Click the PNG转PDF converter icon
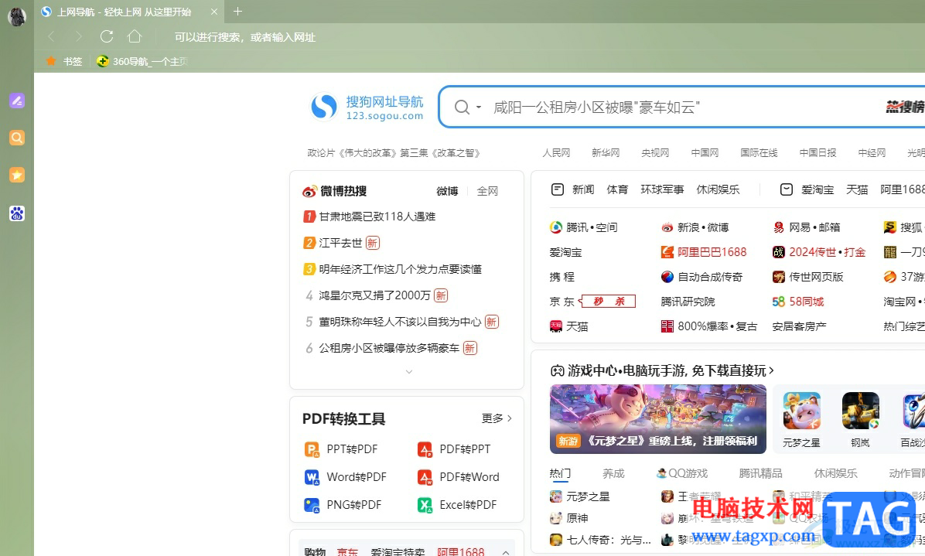Viewport: 925px width, 556px height. coord(312,504)
